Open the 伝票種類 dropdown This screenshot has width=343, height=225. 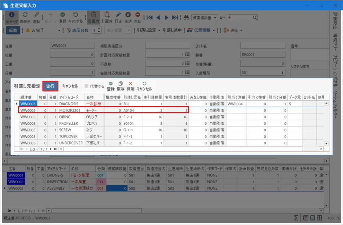point(201,30)
